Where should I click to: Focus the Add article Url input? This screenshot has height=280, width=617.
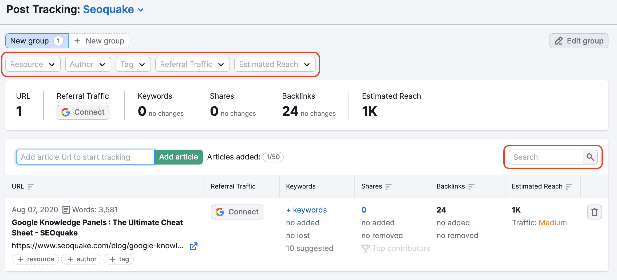tap(85, 157)
